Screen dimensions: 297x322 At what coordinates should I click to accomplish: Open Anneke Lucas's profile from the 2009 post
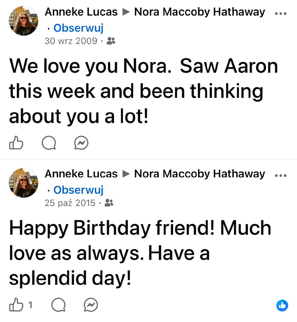click(x=81, y=12)
